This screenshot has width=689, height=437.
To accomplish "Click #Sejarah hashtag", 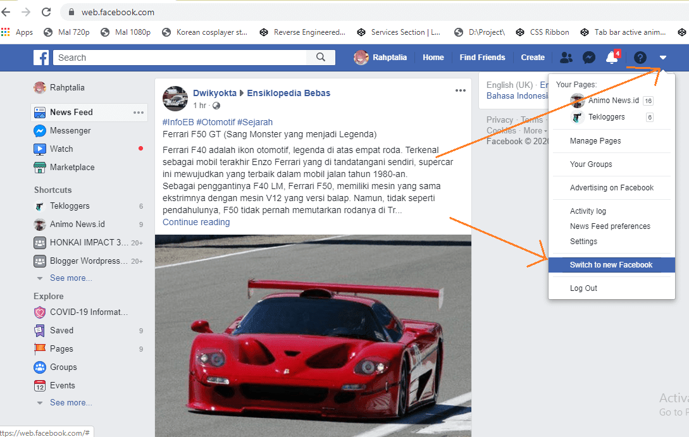I will pyautogui.click(x=255, y=123).
